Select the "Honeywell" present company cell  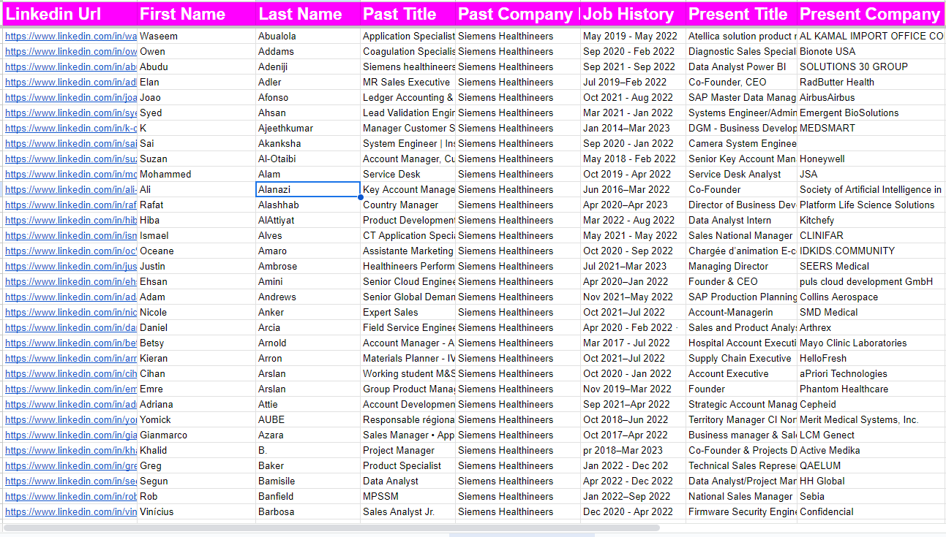click(869, 159)
